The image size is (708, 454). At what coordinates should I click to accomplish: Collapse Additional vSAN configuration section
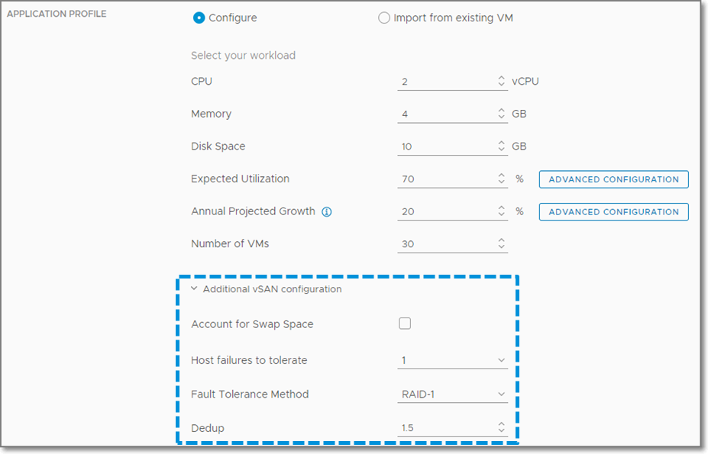[x=195, y=289]
